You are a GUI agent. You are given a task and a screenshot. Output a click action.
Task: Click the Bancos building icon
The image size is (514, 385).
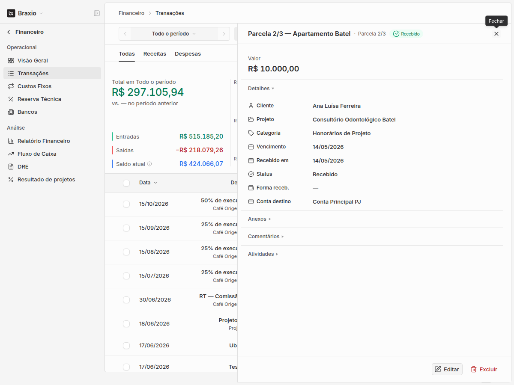point(11,112)
